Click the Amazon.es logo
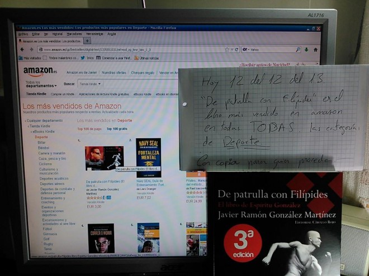This screenshot has width=369, height=276. point(40,71)
